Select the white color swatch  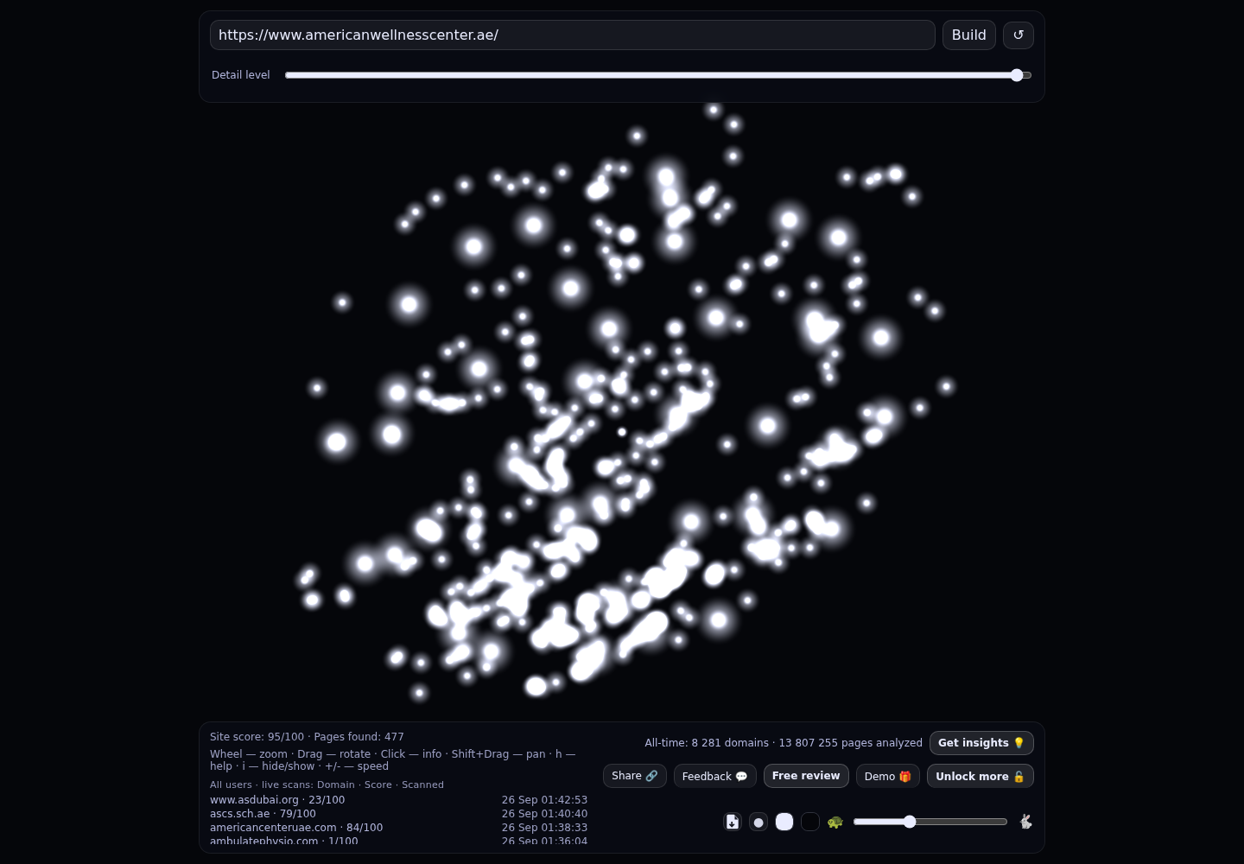784,822
